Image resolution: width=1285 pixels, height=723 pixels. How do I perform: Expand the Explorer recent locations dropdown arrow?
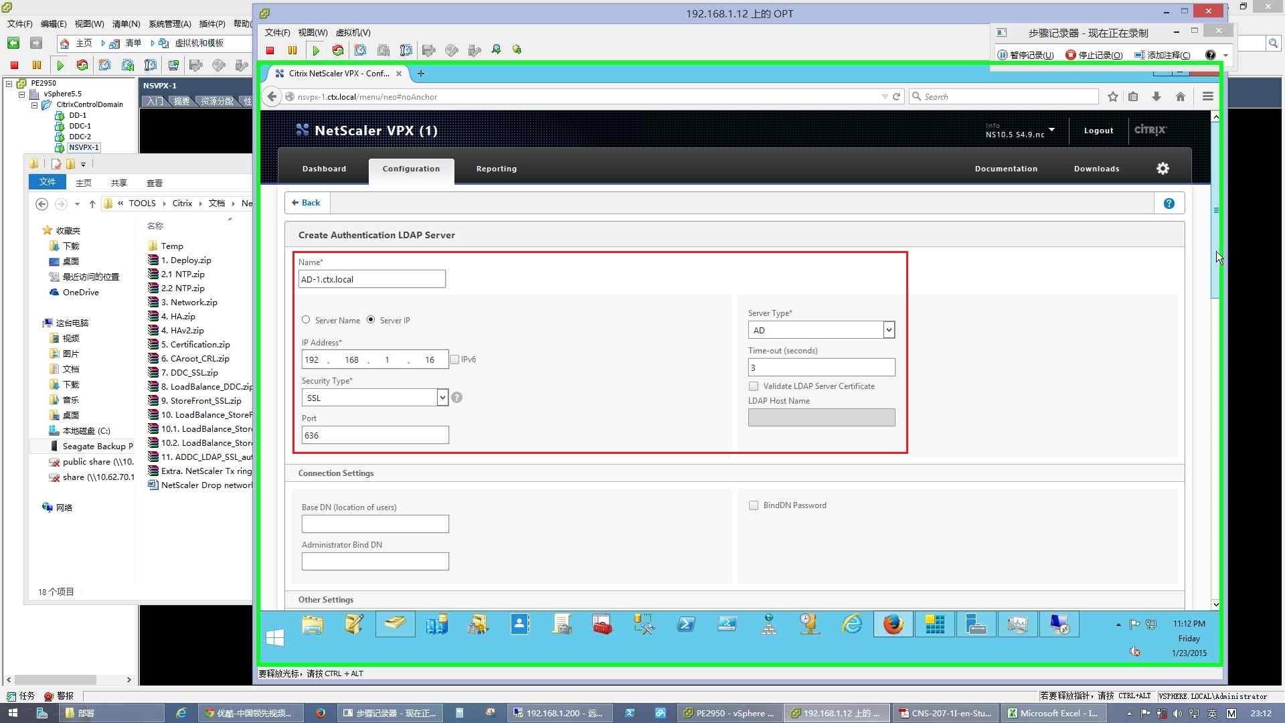tap(77, 204)
